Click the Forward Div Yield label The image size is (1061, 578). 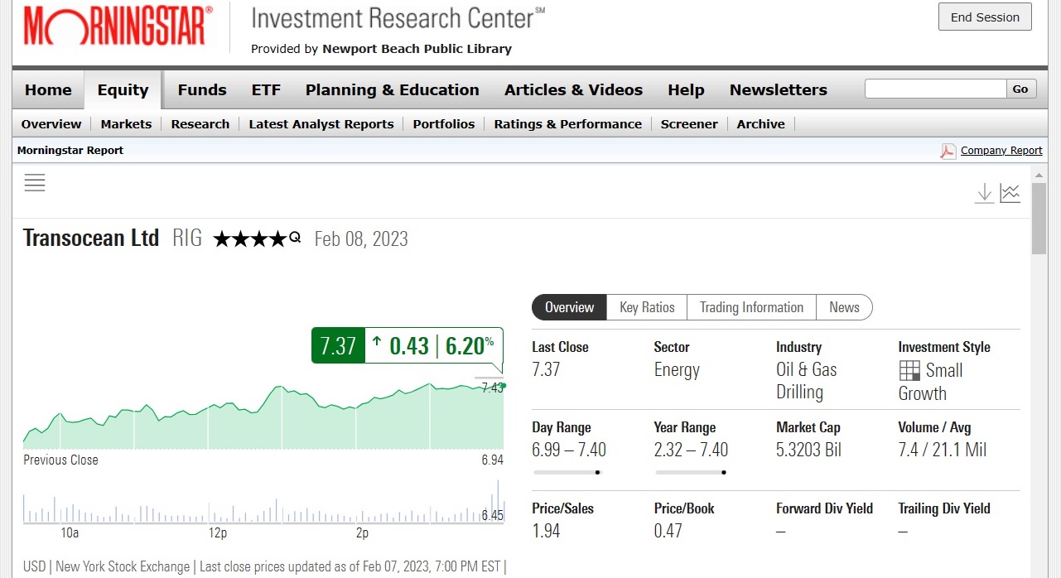coord(824,508)
